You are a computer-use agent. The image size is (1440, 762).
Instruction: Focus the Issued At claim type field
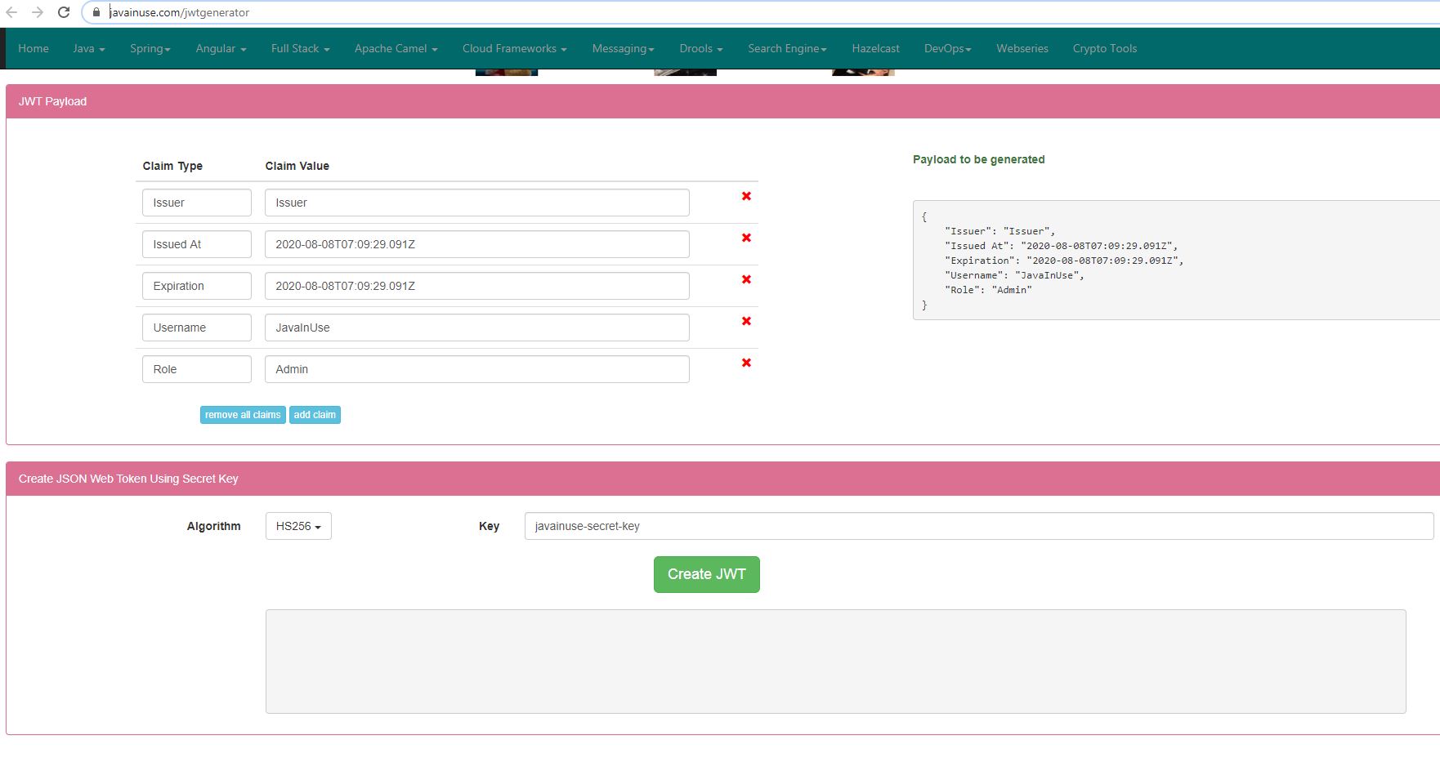click(197, 244)
